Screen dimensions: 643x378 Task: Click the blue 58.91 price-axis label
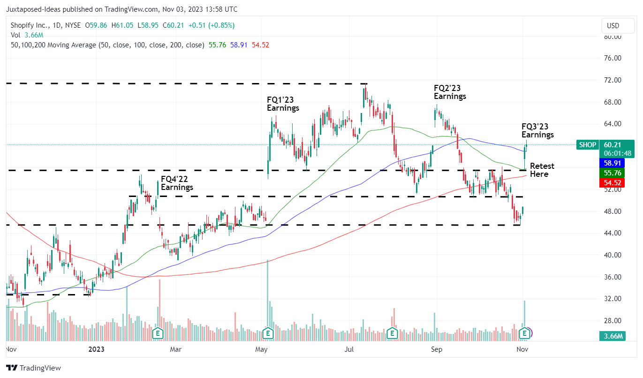click(x=612, y=163)
